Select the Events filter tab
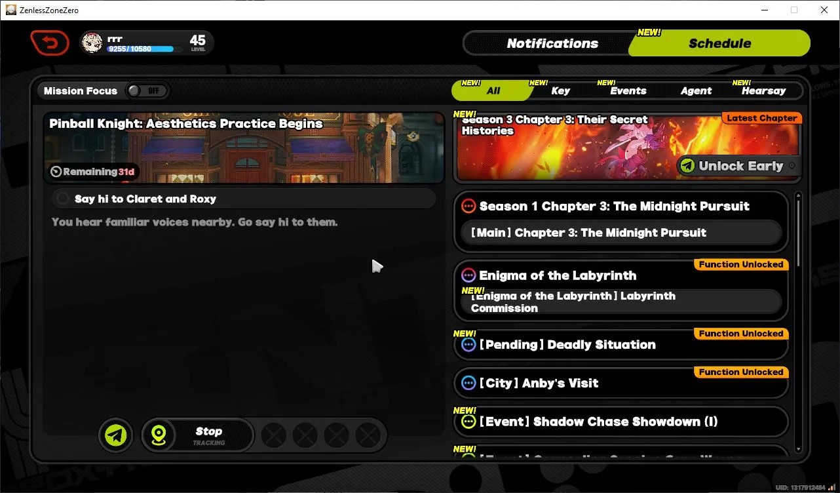Screen dimensions: 840x493 pos(628,91)
